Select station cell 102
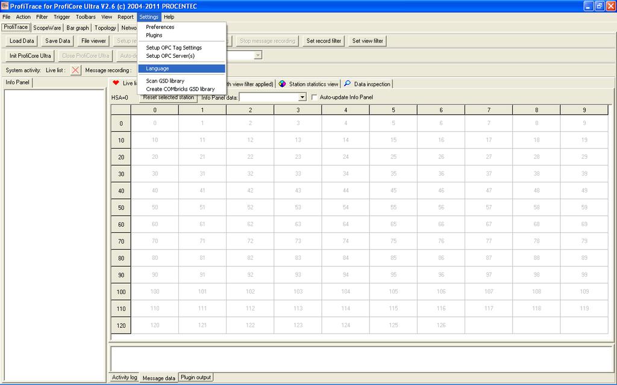The image size is (617, 385). click(250, 292)
